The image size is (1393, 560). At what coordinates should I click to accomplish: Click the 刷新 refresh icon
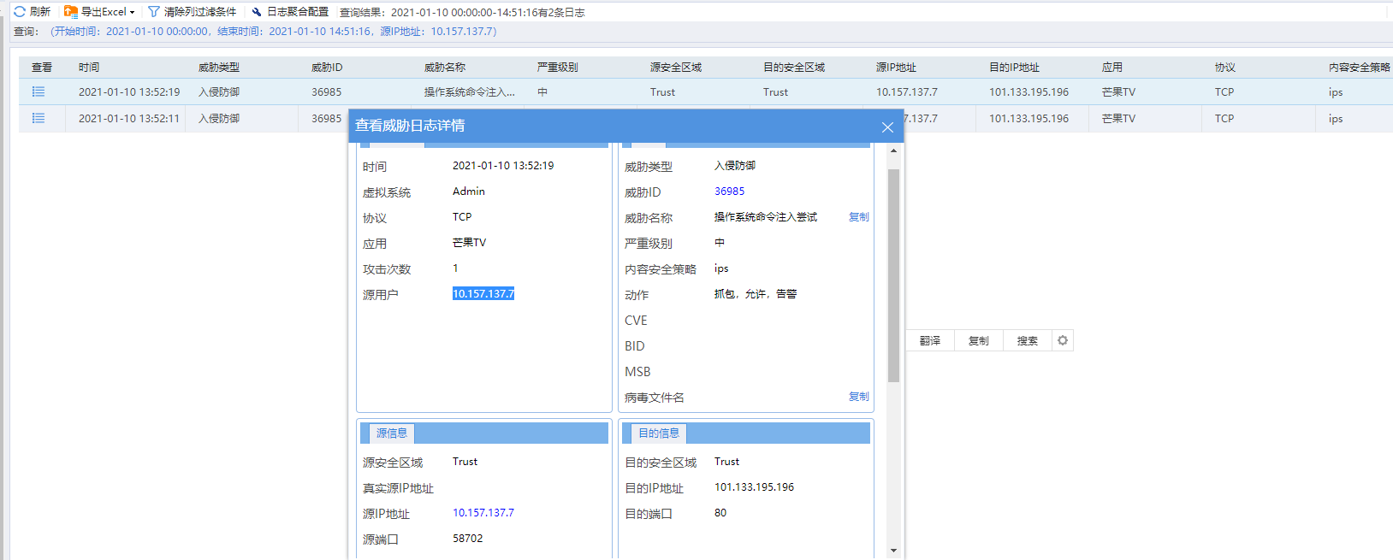click(20, 12)
